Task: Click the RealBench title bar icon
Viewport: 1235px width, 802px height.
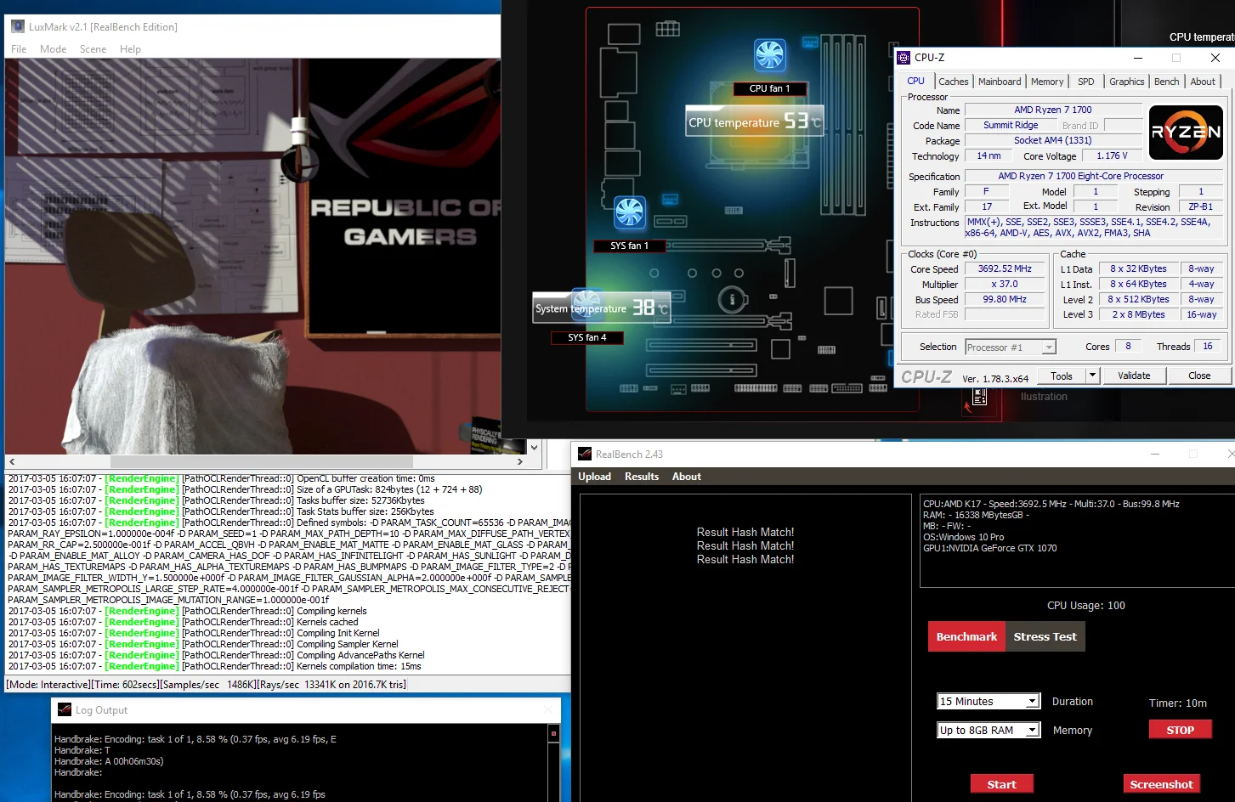Action: click(585, 454)
